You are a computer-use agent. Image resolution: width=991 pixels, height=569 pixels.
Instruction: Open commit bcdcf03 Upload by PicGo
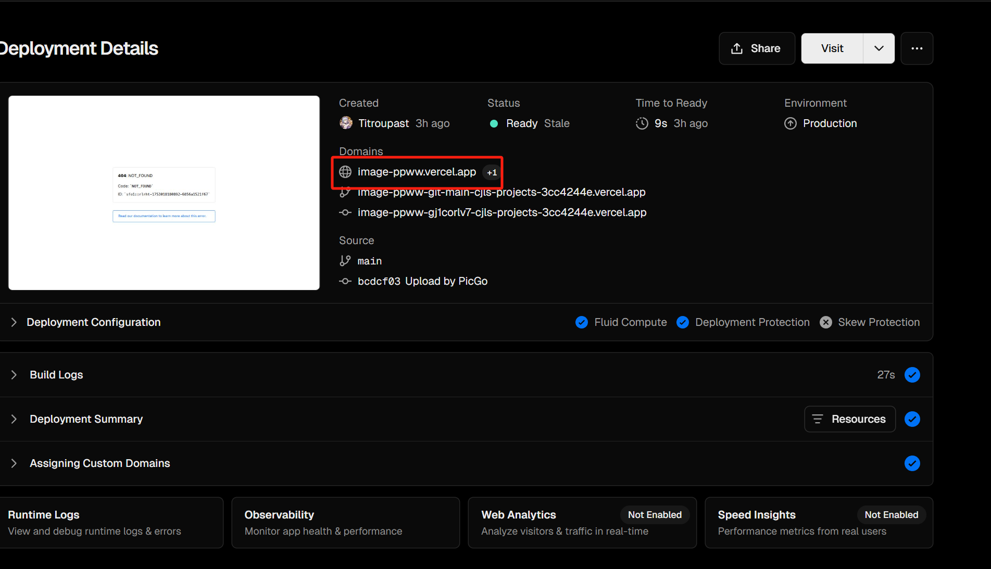[x=422, y=281]
